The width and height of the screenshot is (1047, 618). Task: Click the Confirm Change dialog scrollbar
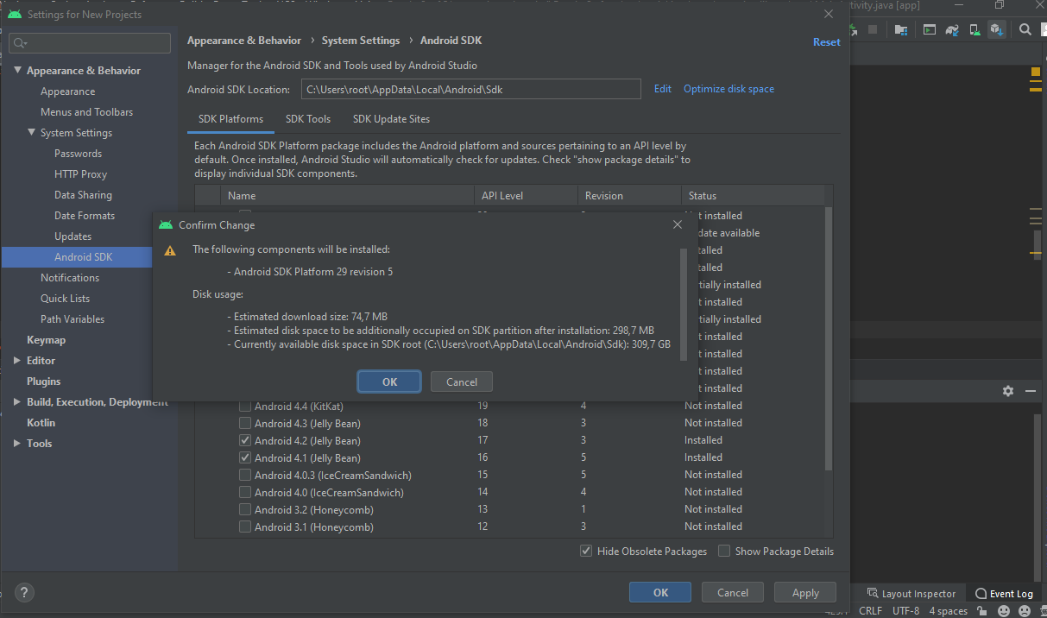click(683, 304)
